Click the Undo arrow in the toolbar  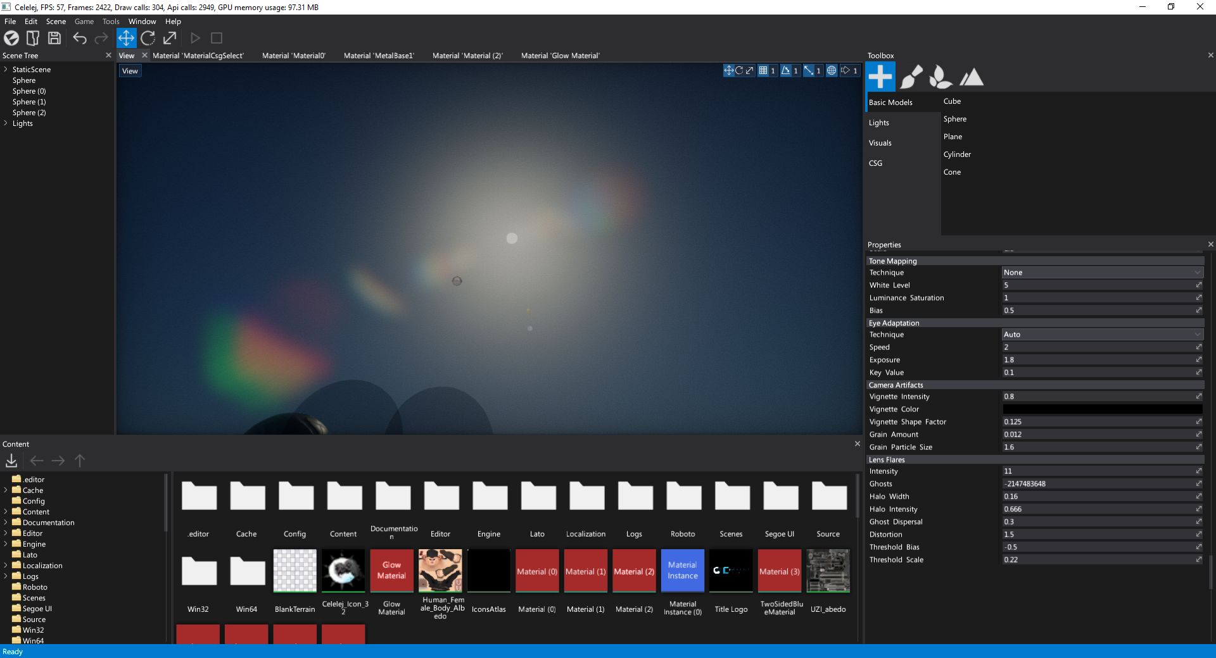(80, 38)
